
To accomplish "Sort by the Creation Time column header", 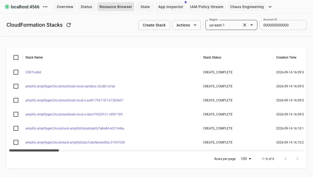I will (286, 57).
